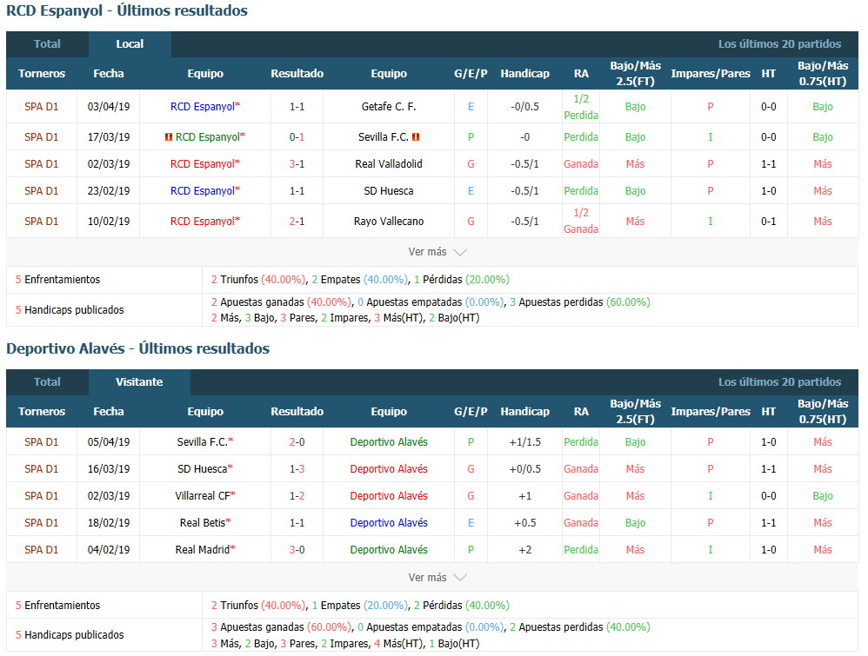This screenshot has height=656, width=868.
Task: Click the Torneros header in the Alavés table
Action: pos(42,412)
